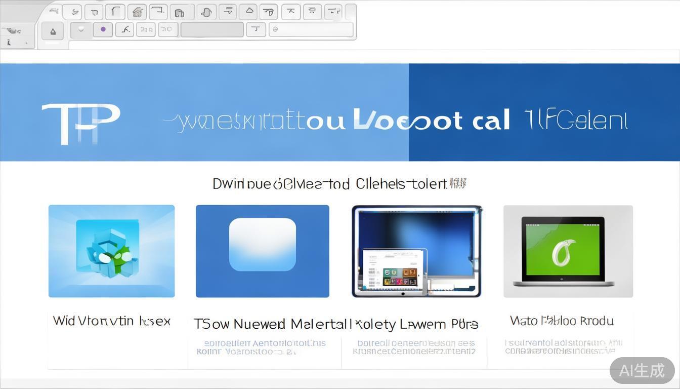Click the wide gray blank toolbar field

point(212,29)
